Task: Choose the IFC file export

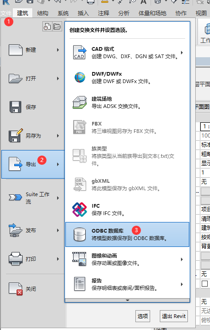Action: [127, 210]
